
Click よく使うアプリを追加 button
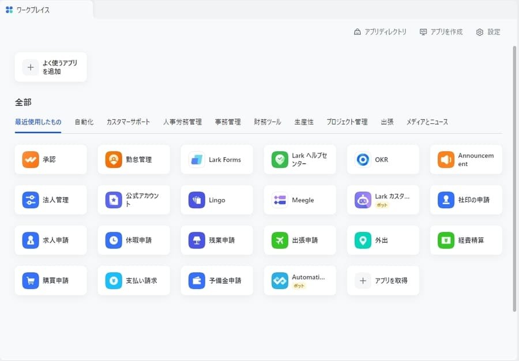51,67
